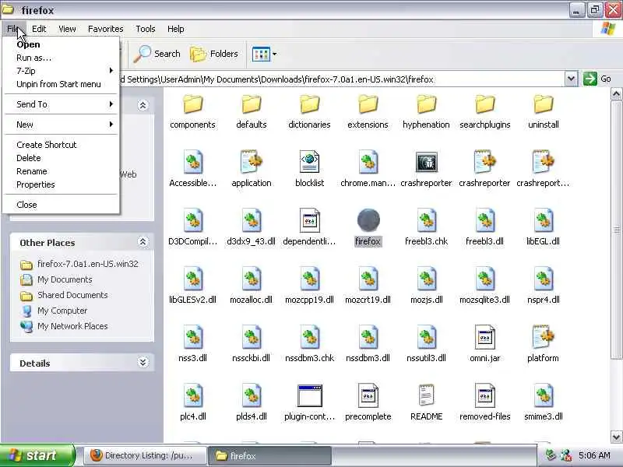Viewport: 623px width, 467px height.
Task: Open the Help menu
Action: click(176, 29)
